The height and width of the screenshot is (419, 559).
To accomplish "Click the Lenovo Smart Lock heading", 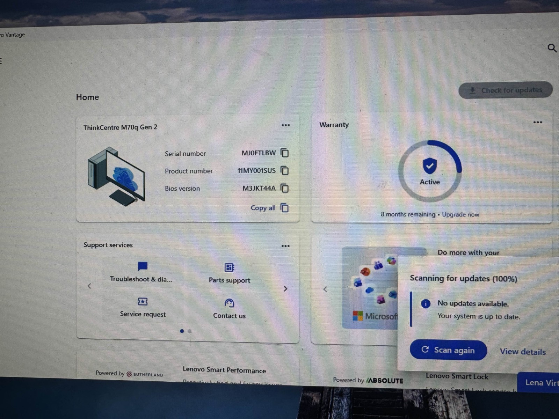I will pyautogui.click(x=457, y=376).
